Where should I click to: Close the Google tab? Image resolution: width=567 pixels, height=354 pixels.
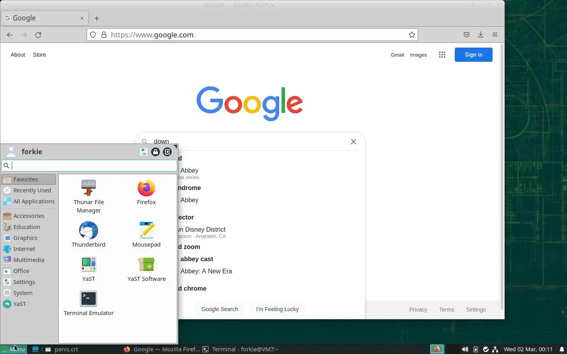(82, 18)
